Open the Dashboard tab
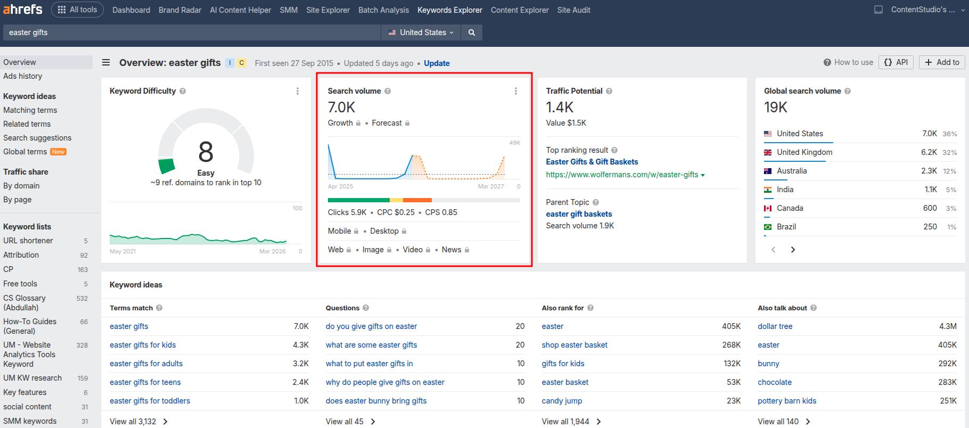This screenshot has height=428, width=969. point(131,10)
